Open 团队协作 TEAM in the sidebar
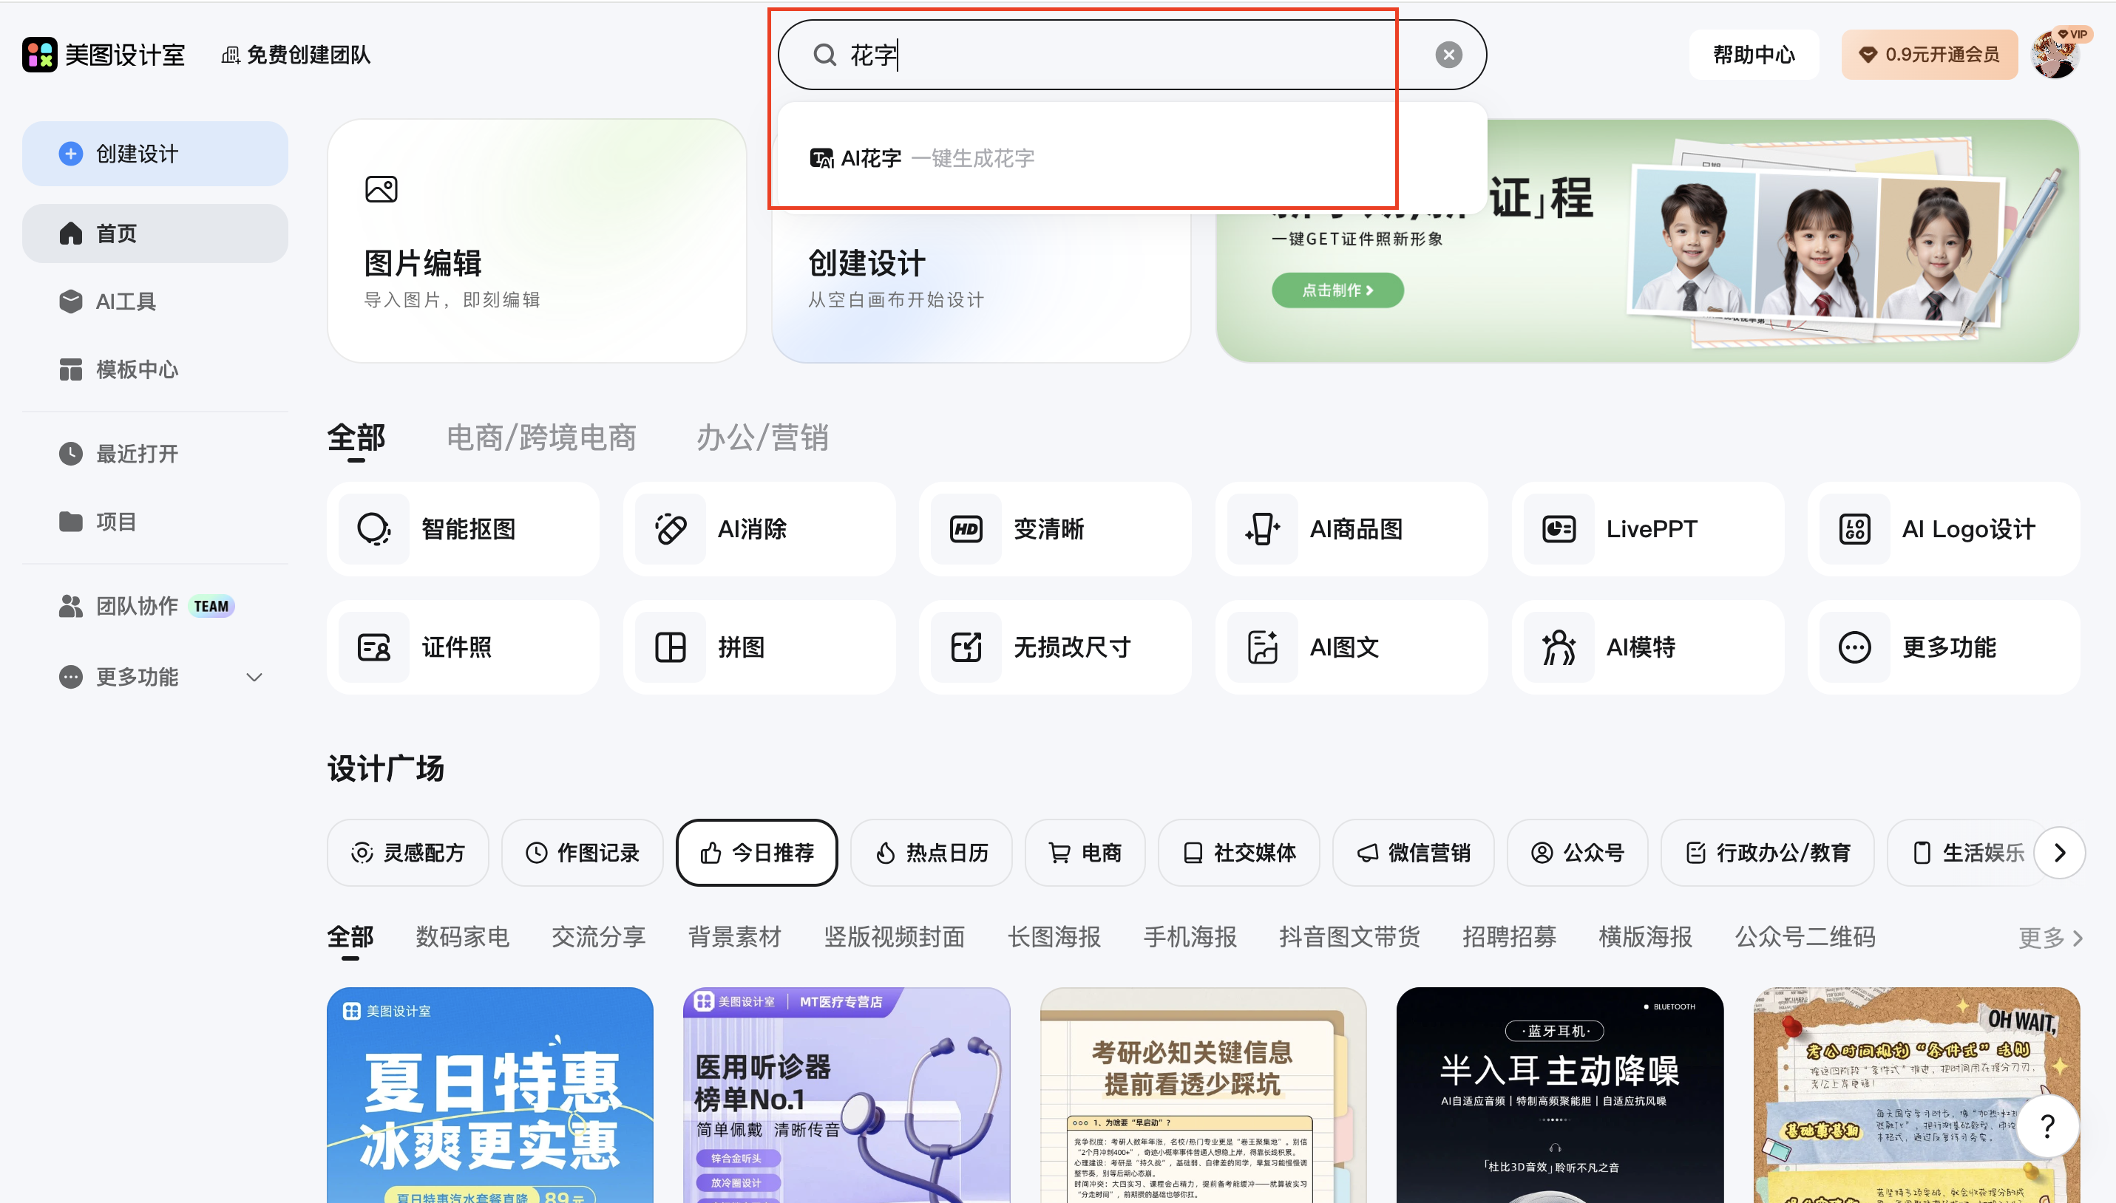This screenshot has height=1203, width=2116. (x=155, y=606)
